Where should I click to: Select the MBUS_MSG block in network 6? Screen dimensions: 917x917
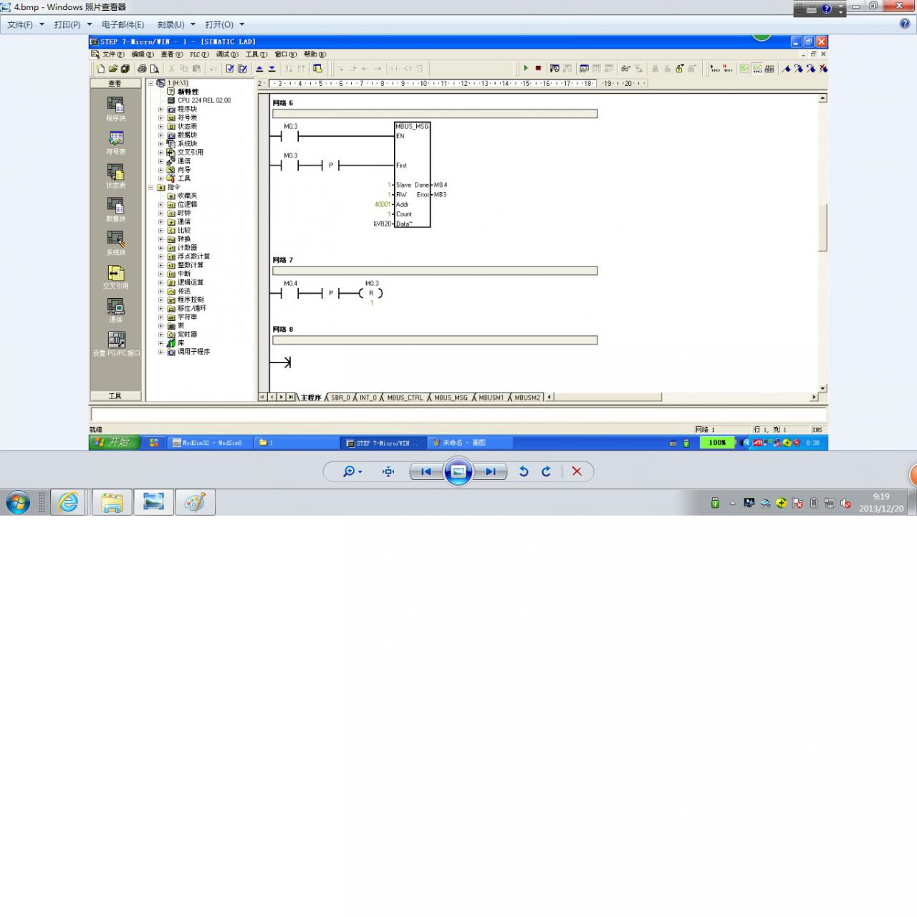coord(412,175)
